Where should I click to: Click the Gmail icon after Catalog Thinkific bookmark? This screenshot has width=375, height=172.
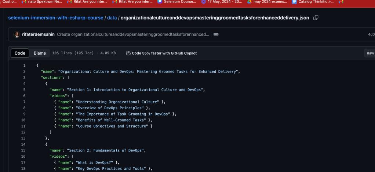(341, 2)
